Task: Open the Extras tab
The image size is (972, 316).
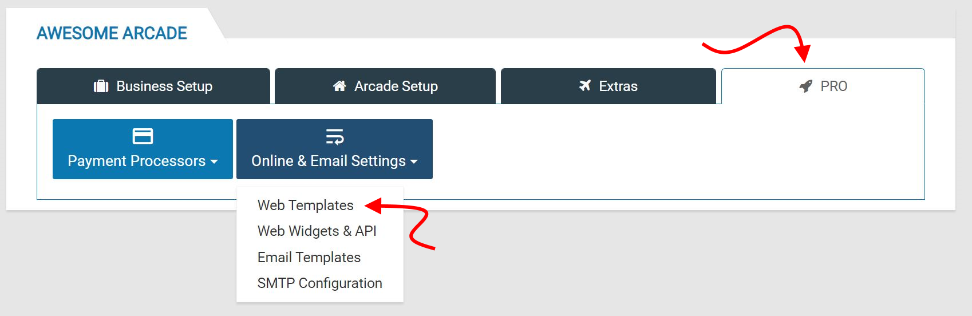Action: click(x=609, y=86)
